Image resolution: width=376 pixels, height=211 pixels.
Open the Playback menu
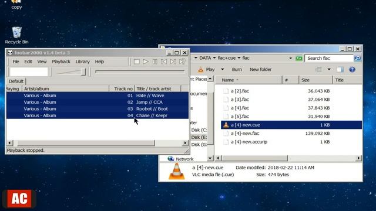(61, 62)
